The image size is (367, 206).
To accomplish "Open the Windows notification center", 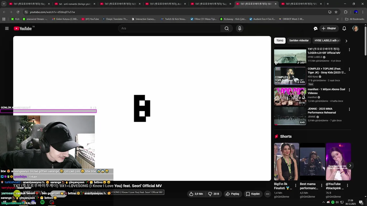I will click(361, 202).
